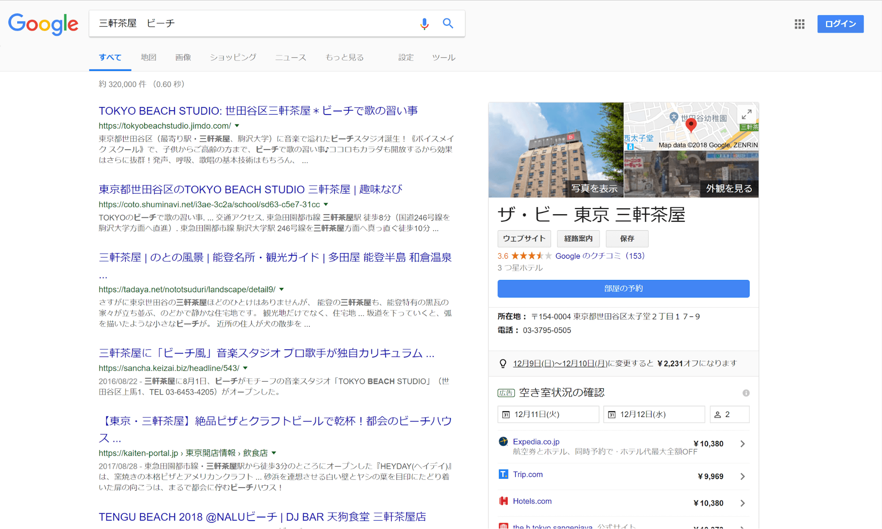The width and height of the screenshot is (882, 529).
Task: Start voice search with the microphone icon
Action: 424,24
